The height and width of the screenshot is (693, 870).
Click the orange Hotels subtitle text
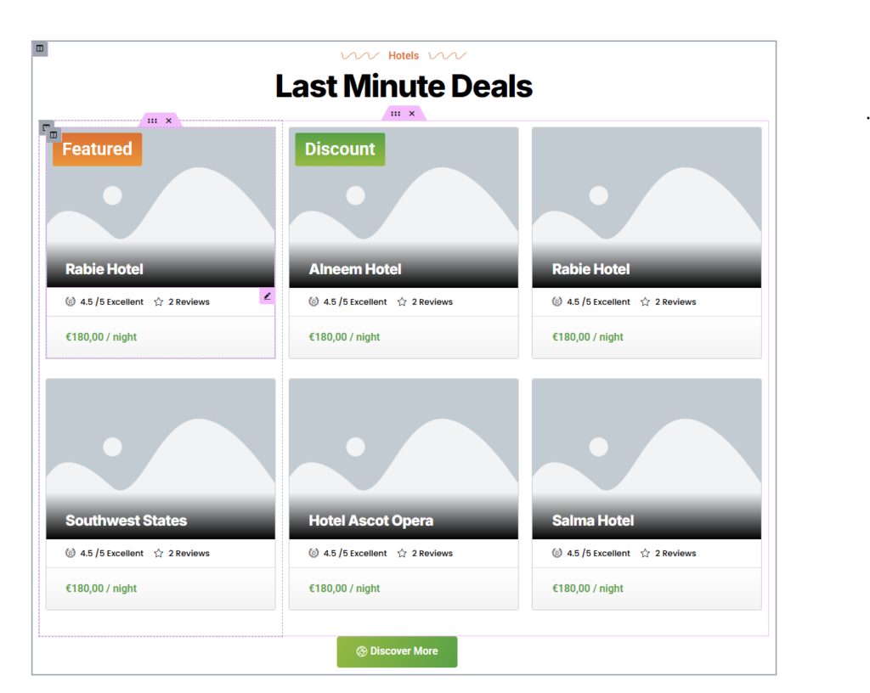pyautogui.click(x=404, y=56)
